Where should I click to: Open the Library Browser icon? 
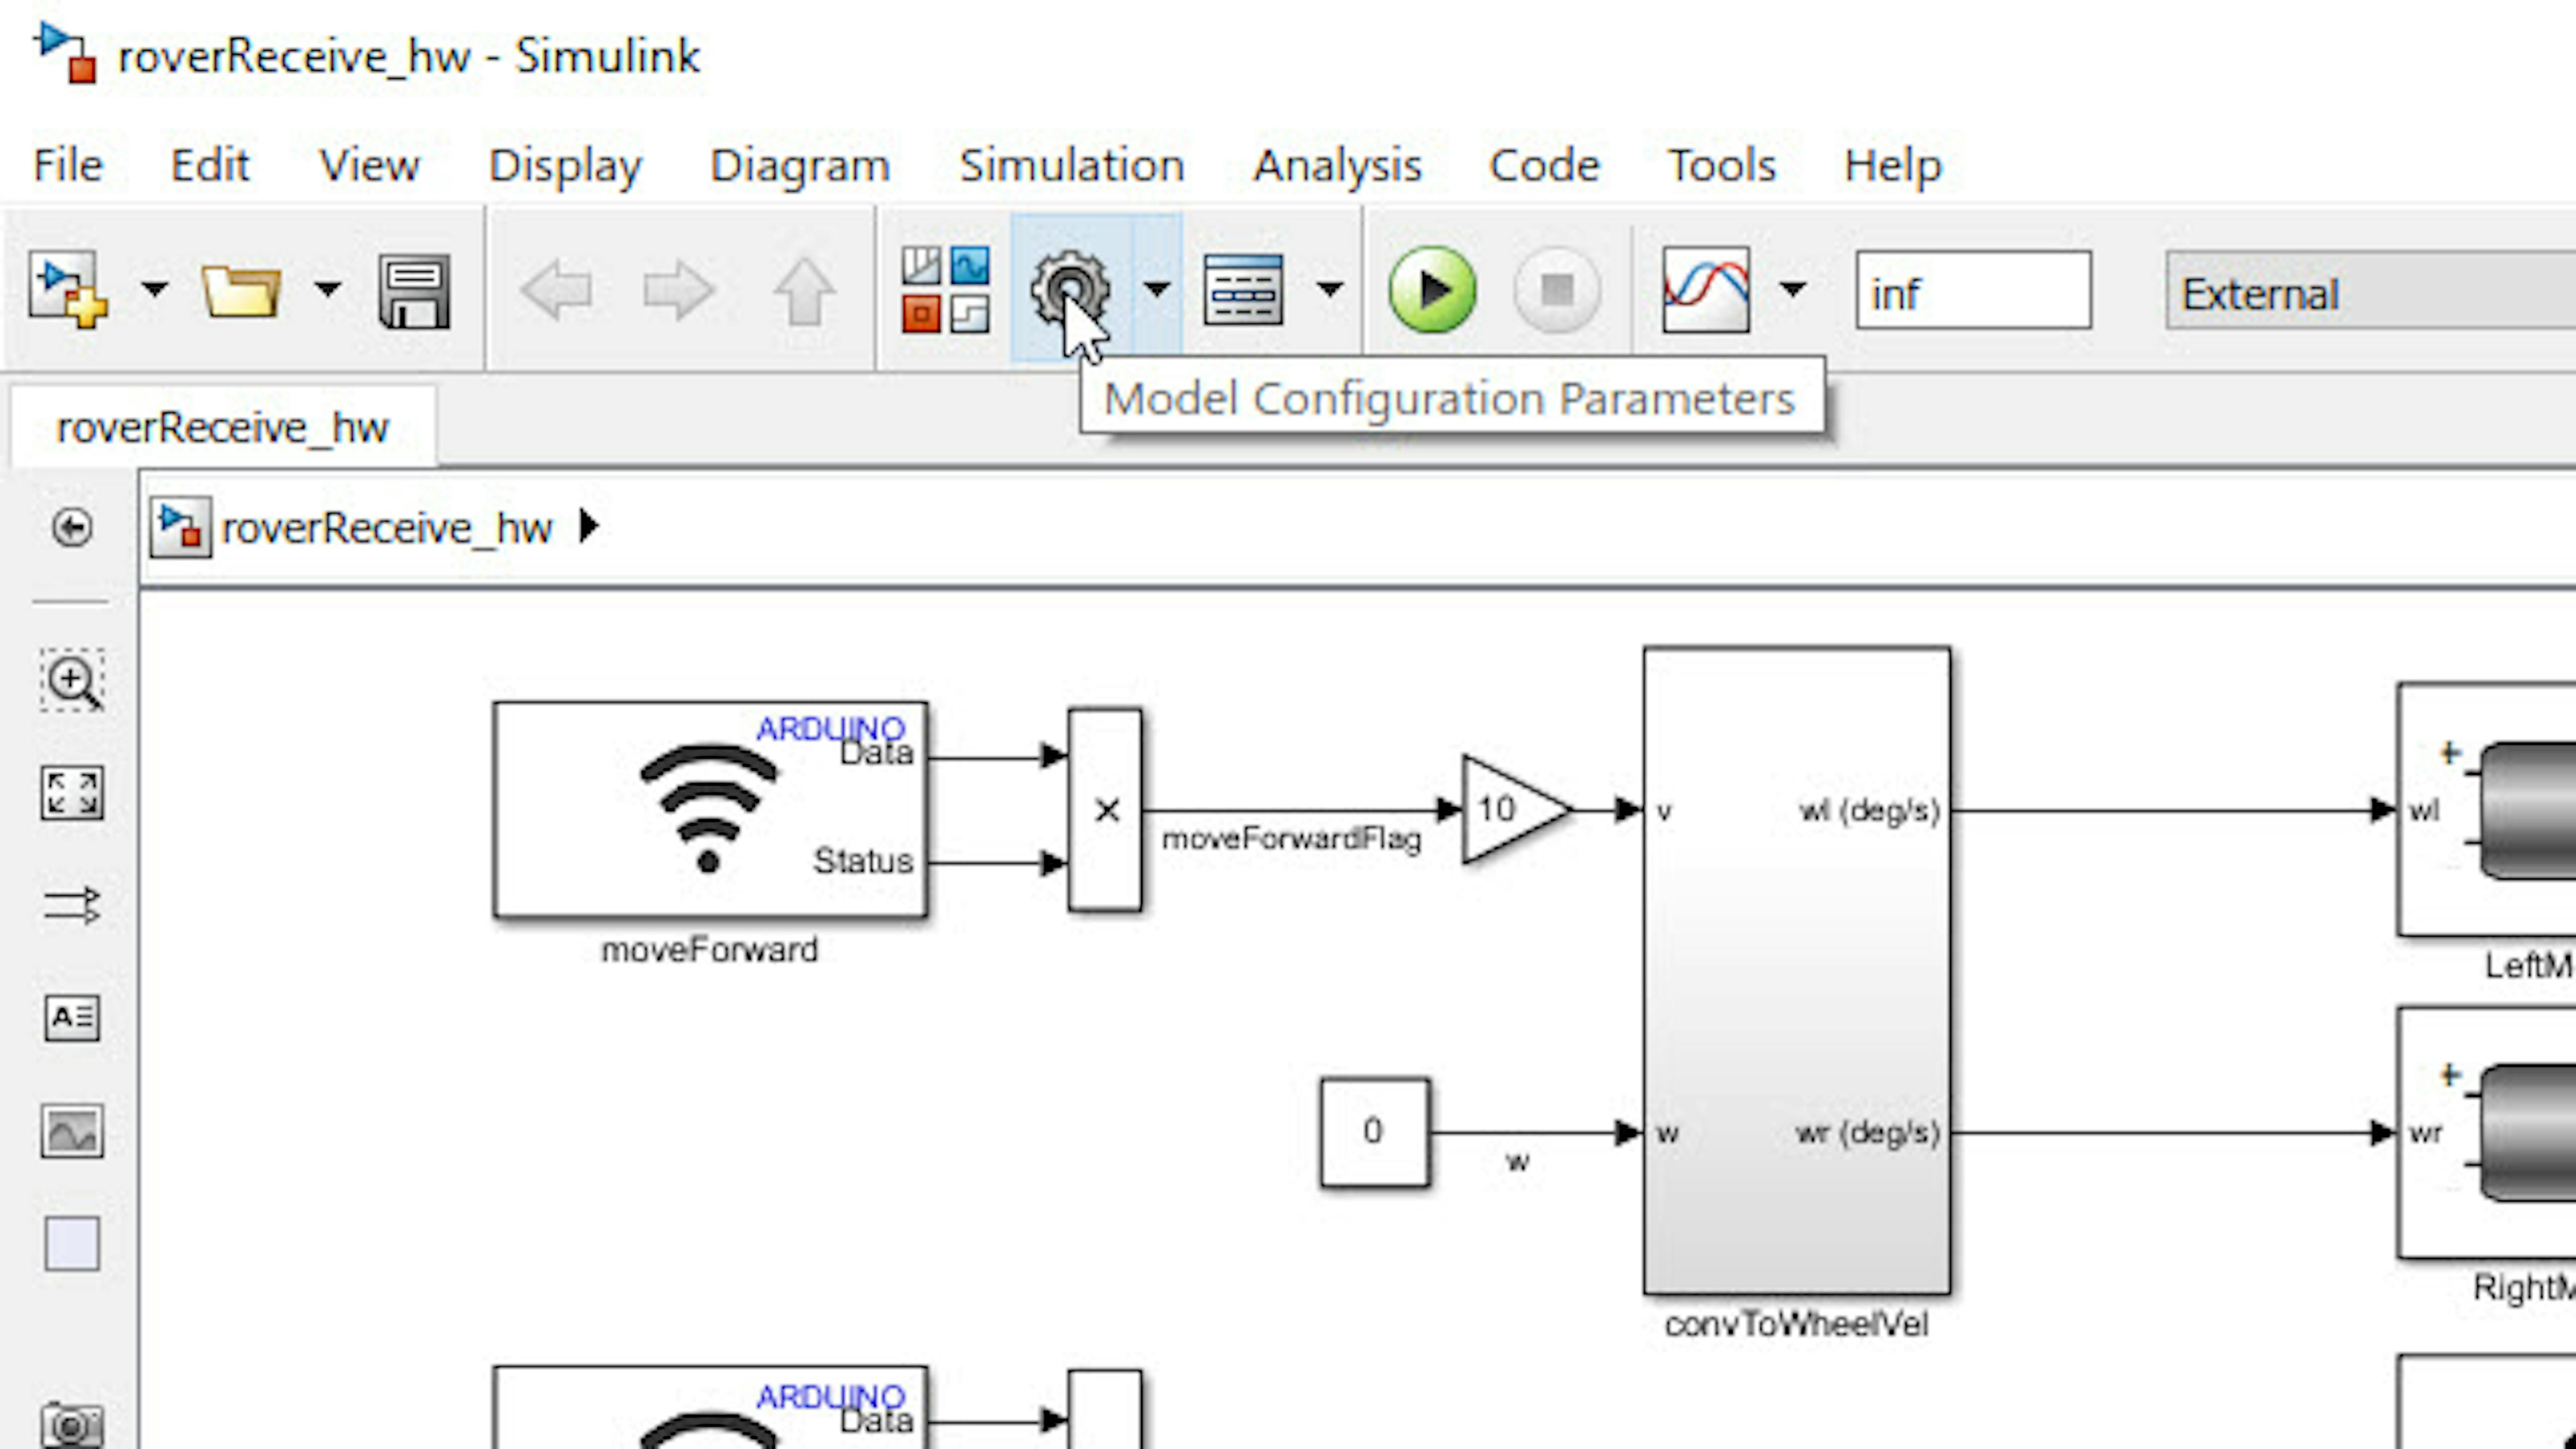coord(945,290)
